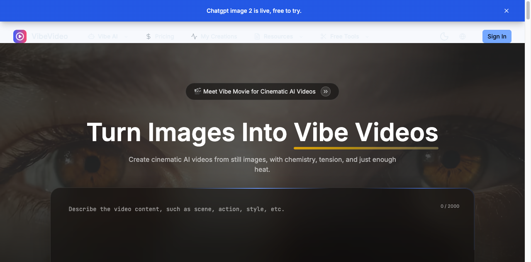Click the Sign In button
The width and height of the screenshot is (531, 262).
pos(497,36)
